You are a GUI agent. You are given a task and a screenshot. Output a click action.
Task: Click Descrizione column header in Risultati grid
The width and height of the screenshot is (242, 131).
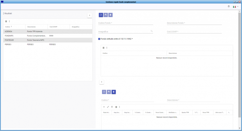pyautogui.click(x=37, y=27)
